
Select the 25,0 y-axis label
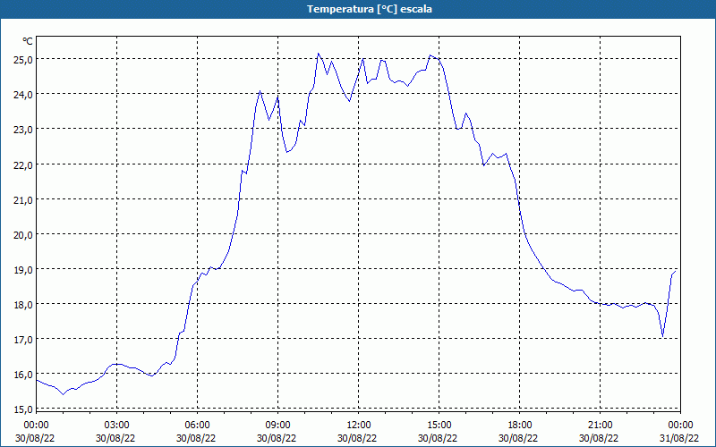pos(23,60)
